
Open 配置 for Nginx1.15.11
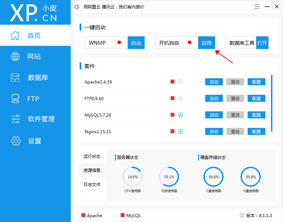point(256,131)
